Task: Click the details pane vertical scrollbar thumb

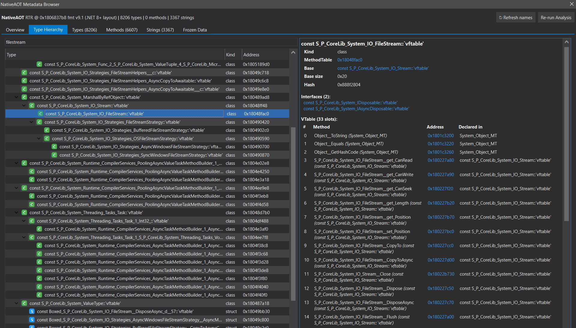Action: [x=566, y=134]
